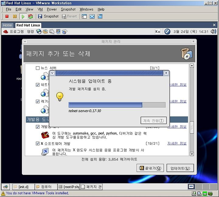This screenshot has height=197, width=219.
Task: Open 자세한 정보 link for X 소프트웨어 개발
Action: (x=177, y=143)
